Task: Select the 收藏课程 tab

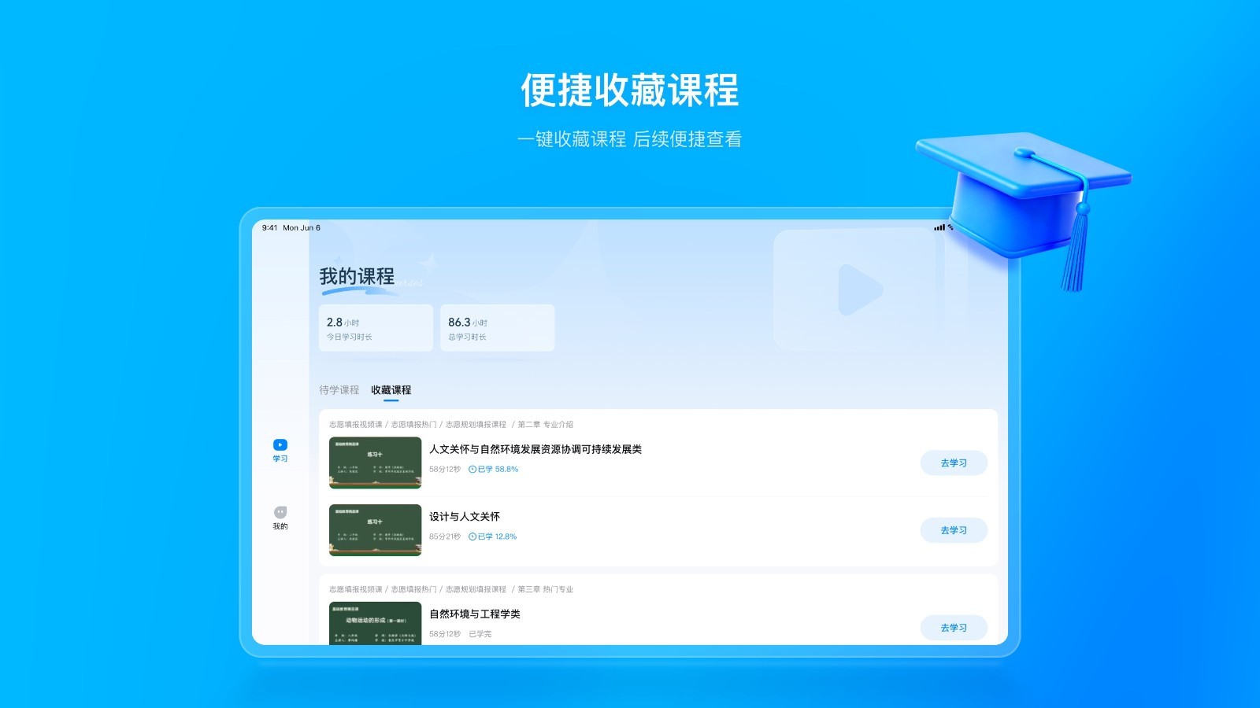Action: pos(391,390)
